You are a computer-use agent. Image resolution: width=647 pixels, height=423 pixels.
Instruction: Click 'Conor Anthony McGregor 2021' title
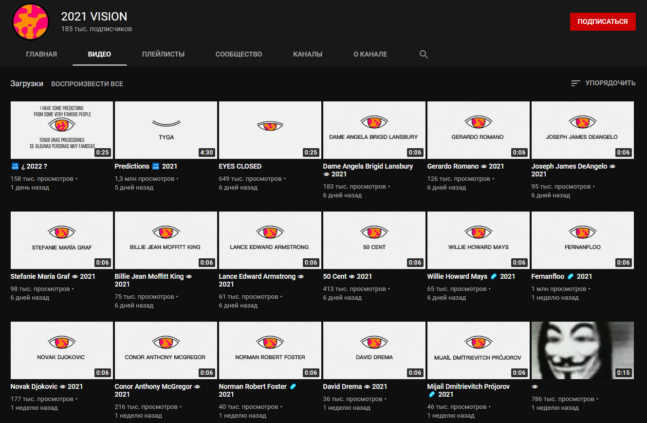point(157,390)
